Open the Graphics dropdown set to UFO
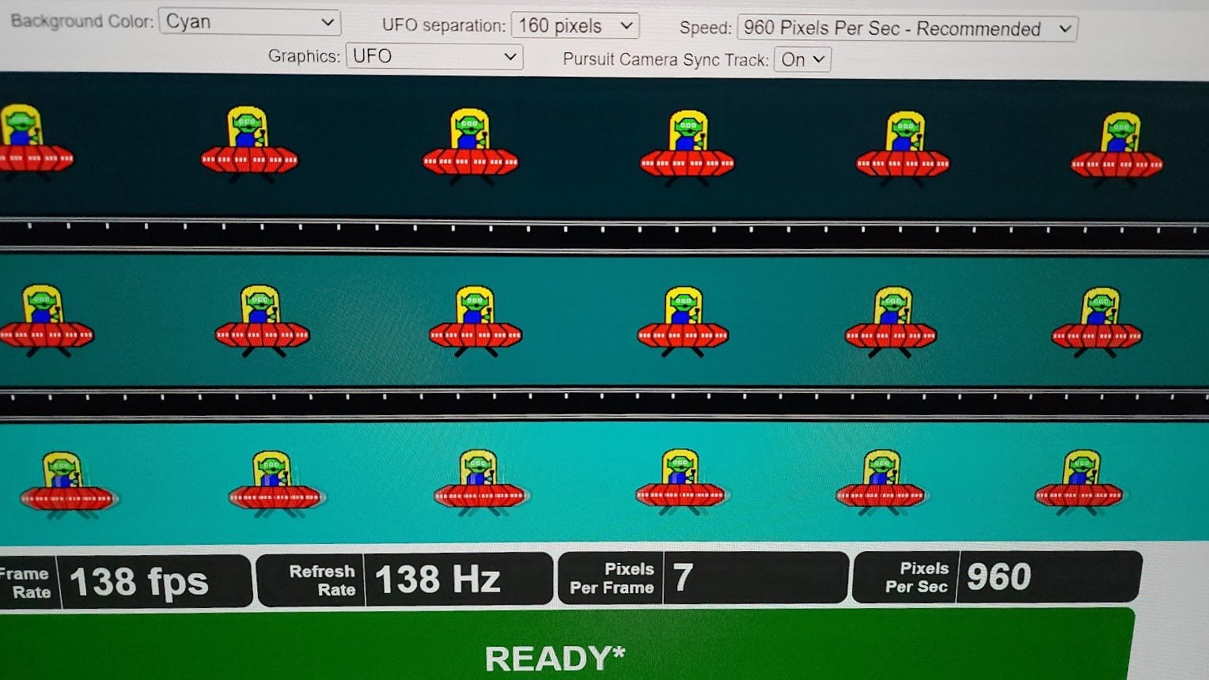This screenshot has width=1209, height=680. tap(434, 57)
